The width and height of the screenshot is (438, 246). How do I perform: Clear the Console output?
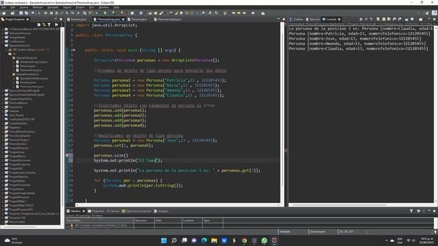click(378, 19)
